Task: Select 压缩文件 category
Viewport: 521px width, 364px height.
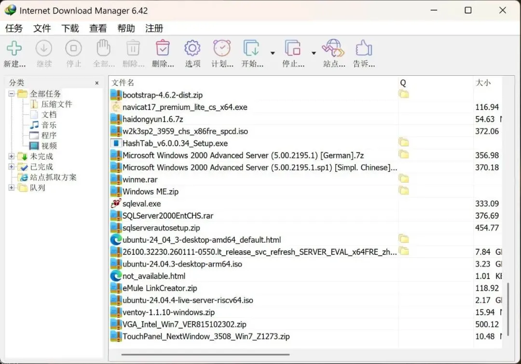Action: [56, 104]
